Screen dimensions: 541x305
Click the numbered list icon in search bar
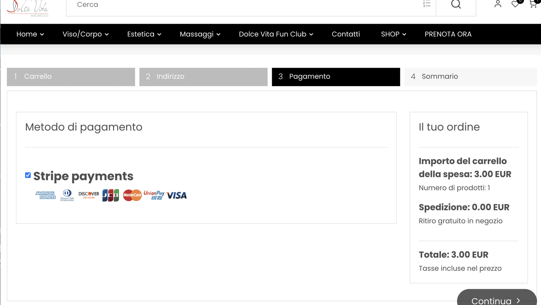tap(427, 4)
